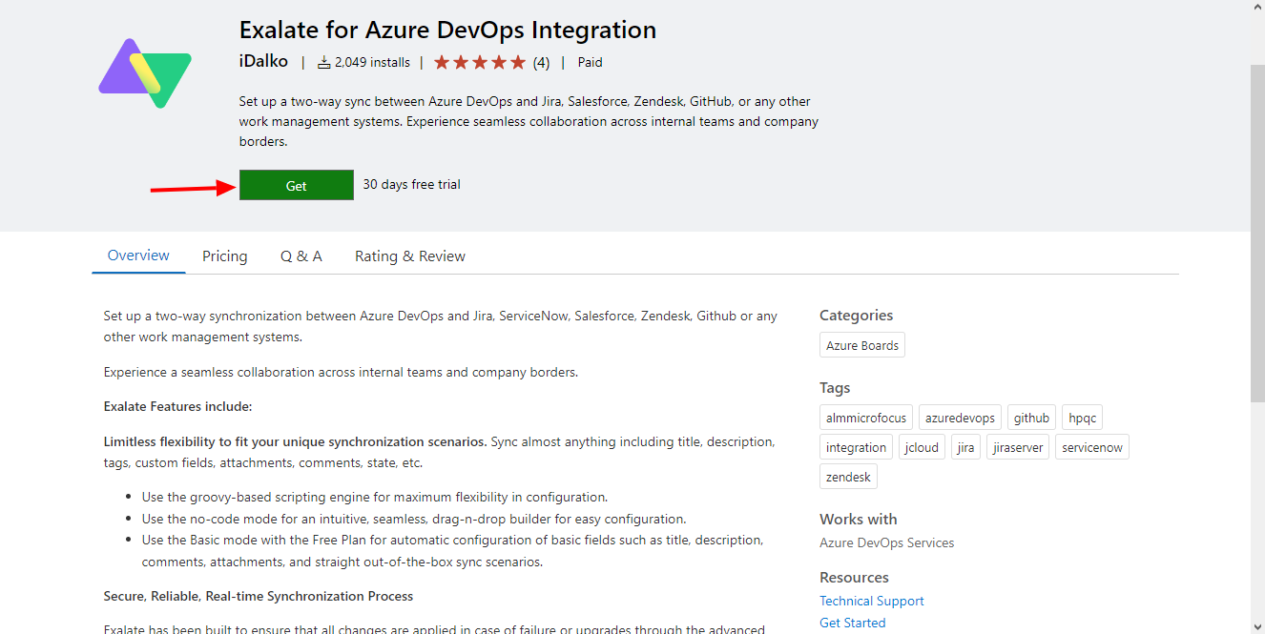This screenshot has width=1265, height=634.
Task: Click the 'Paid' label
Action: pos(591,63)
